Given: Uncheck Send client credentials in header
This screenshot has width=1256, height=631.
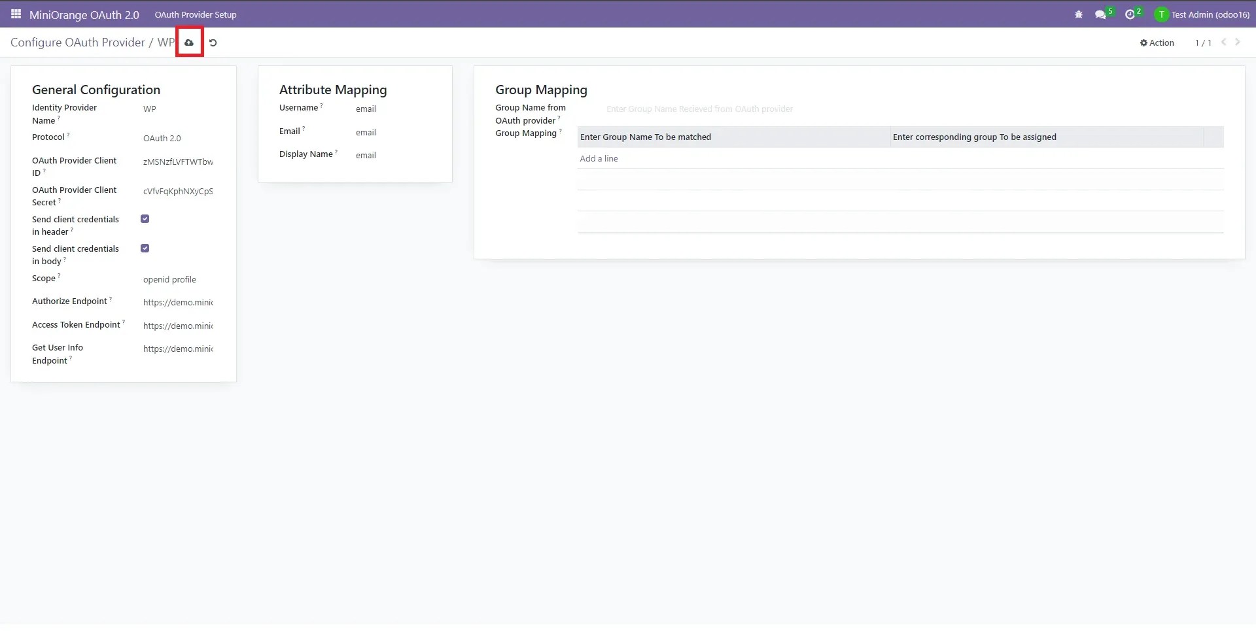Looking at the screenshot, I should pos(145,218).
